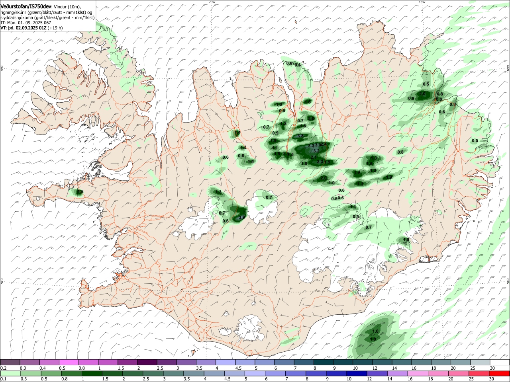Click the 3.8 precipitation value label

301,136
